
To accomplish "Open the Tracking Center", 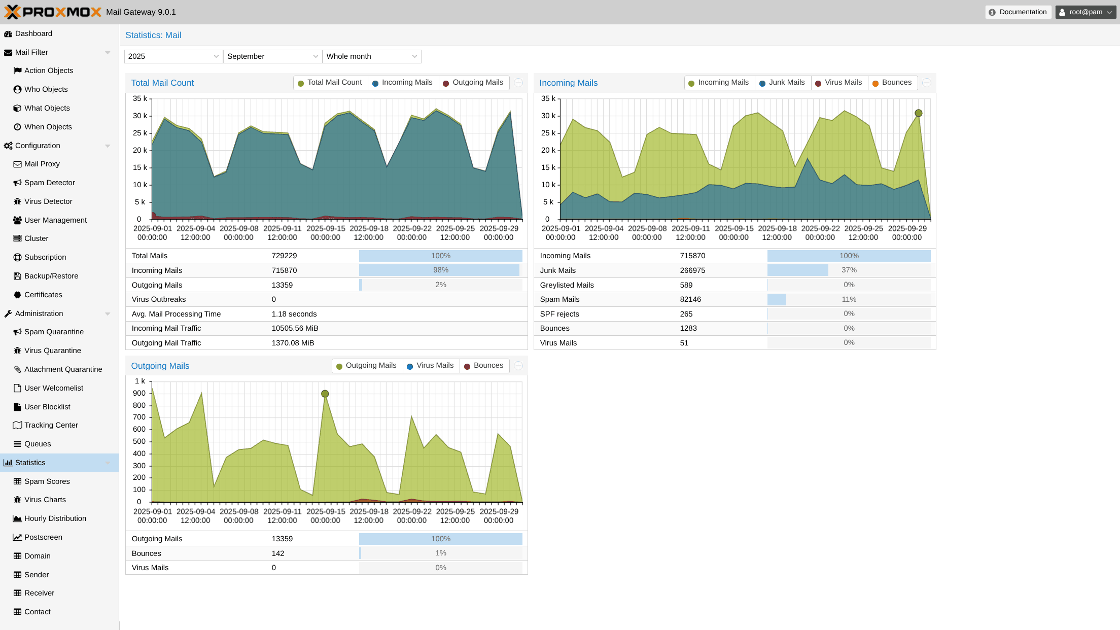I will (51, 425).
